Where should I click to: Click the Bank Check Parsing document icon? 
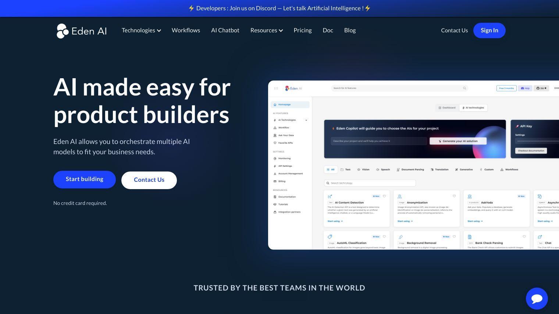coord(470,237)
